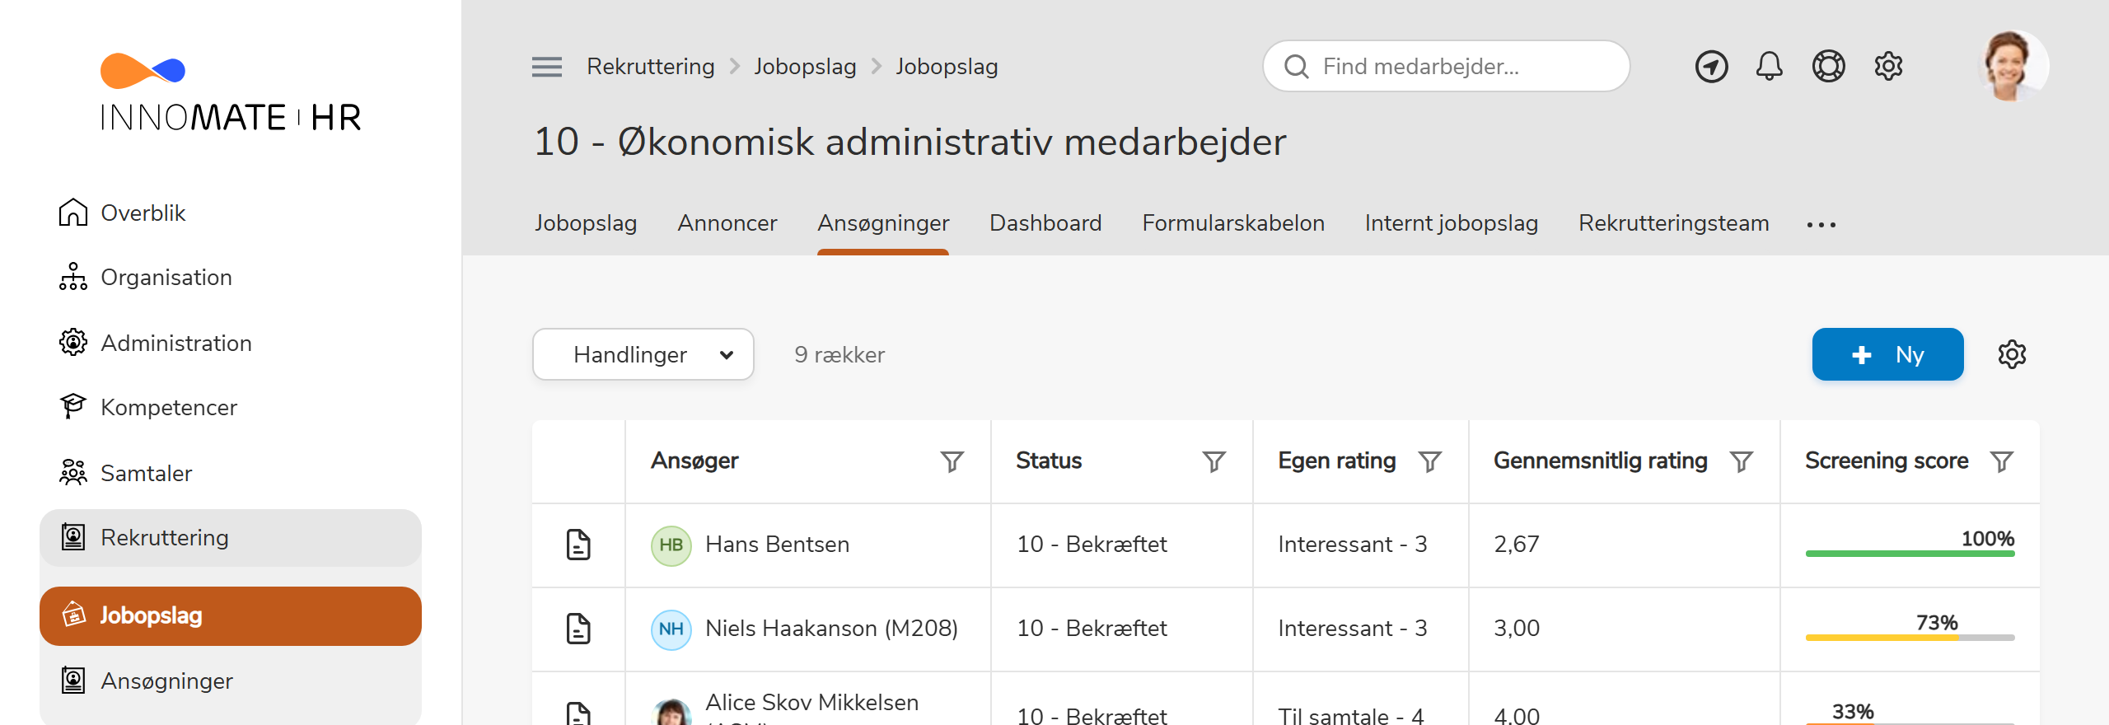Open the help lifebuoy icon
Image resolution: width=2109 pixels, height=725 pixels.
pyautogui.click(x=1828, y=66)
